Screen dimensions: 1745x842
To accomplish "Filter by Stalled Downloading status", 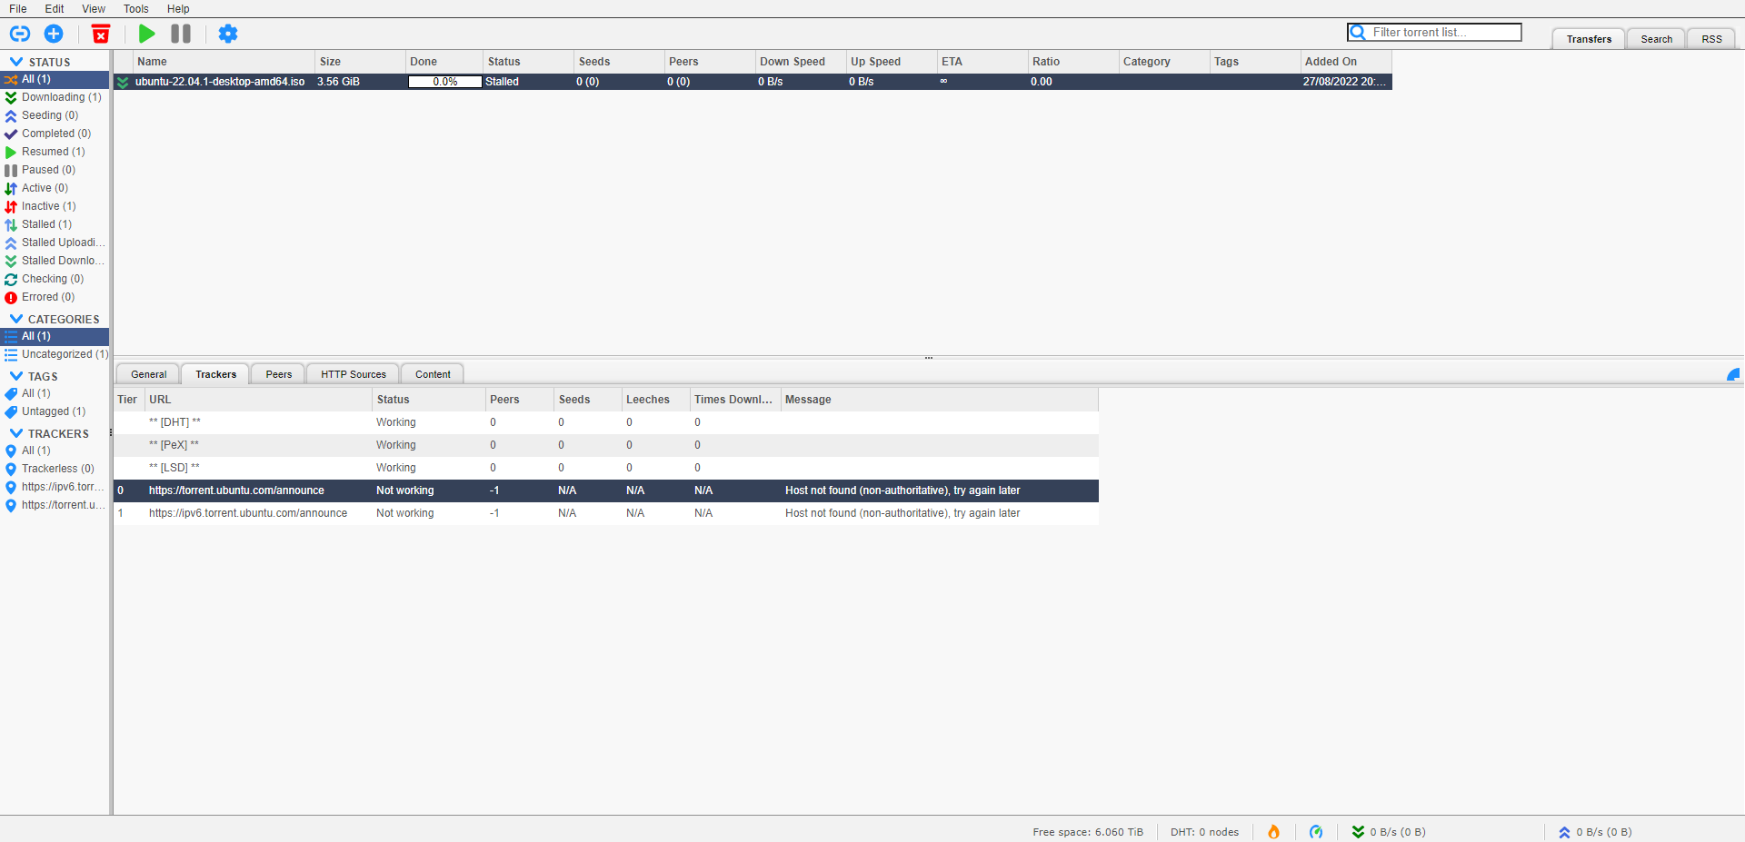I will (x=55, y=261).
